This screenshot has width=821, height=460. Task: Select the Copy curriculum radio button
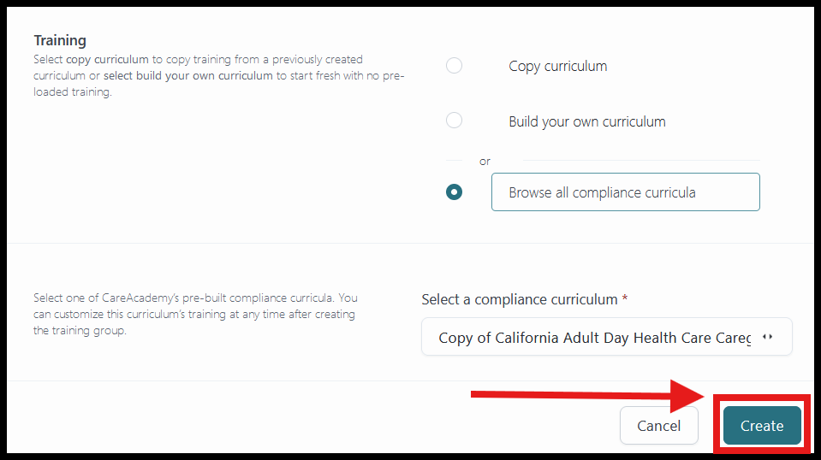[x=454, y=66]
